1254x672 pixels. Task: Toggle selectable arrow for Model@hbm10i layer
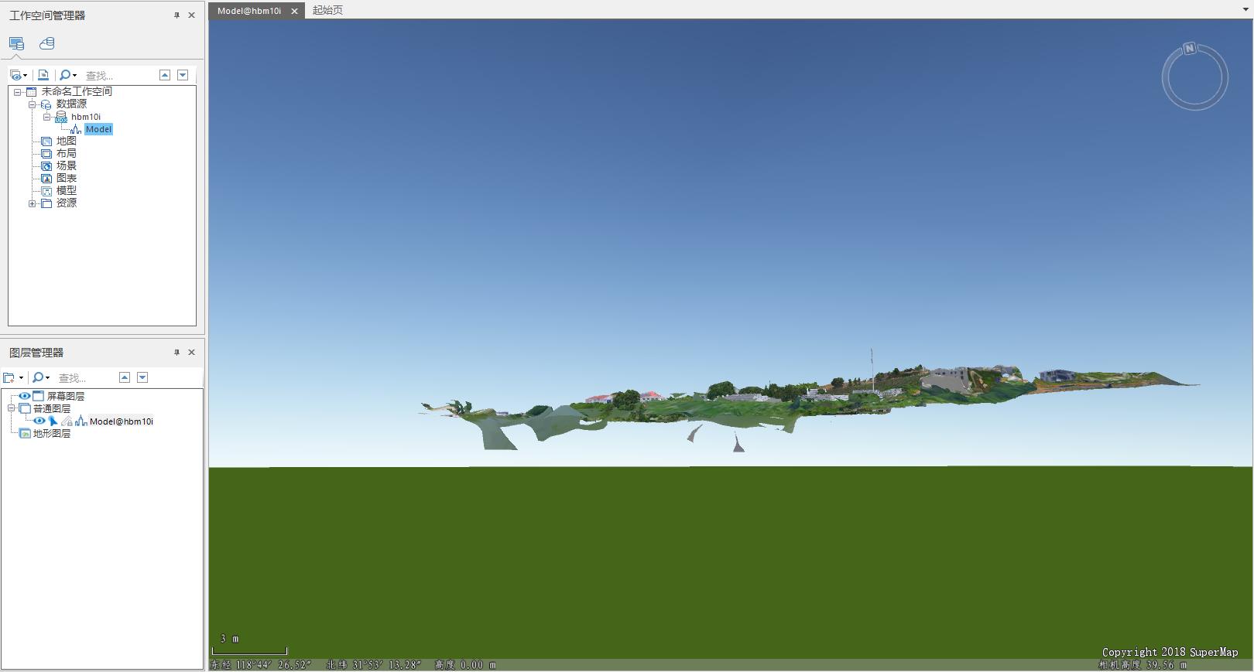click(x=53, y=421)
